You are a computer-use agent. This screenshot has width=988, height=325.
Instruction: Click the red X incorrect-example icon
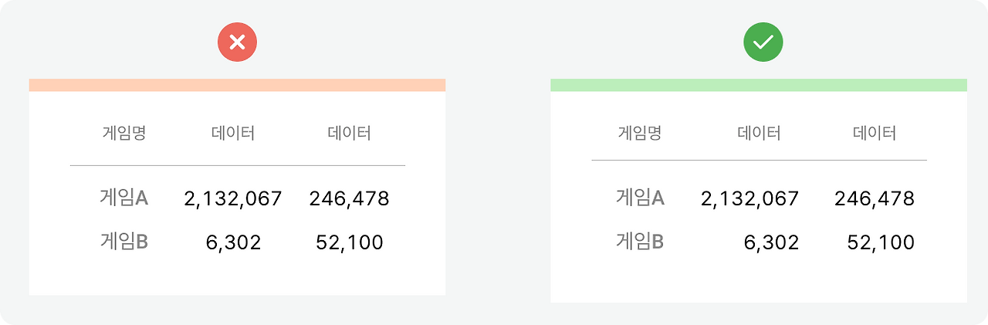pyautogui.click(x=237, y=42)
